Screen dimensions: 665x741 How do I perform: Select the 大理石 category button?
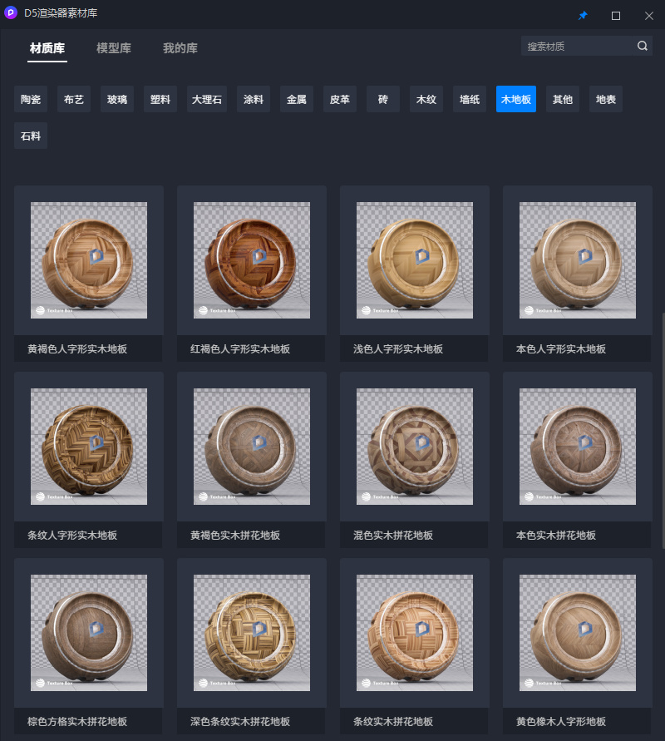tap(207, 99)
